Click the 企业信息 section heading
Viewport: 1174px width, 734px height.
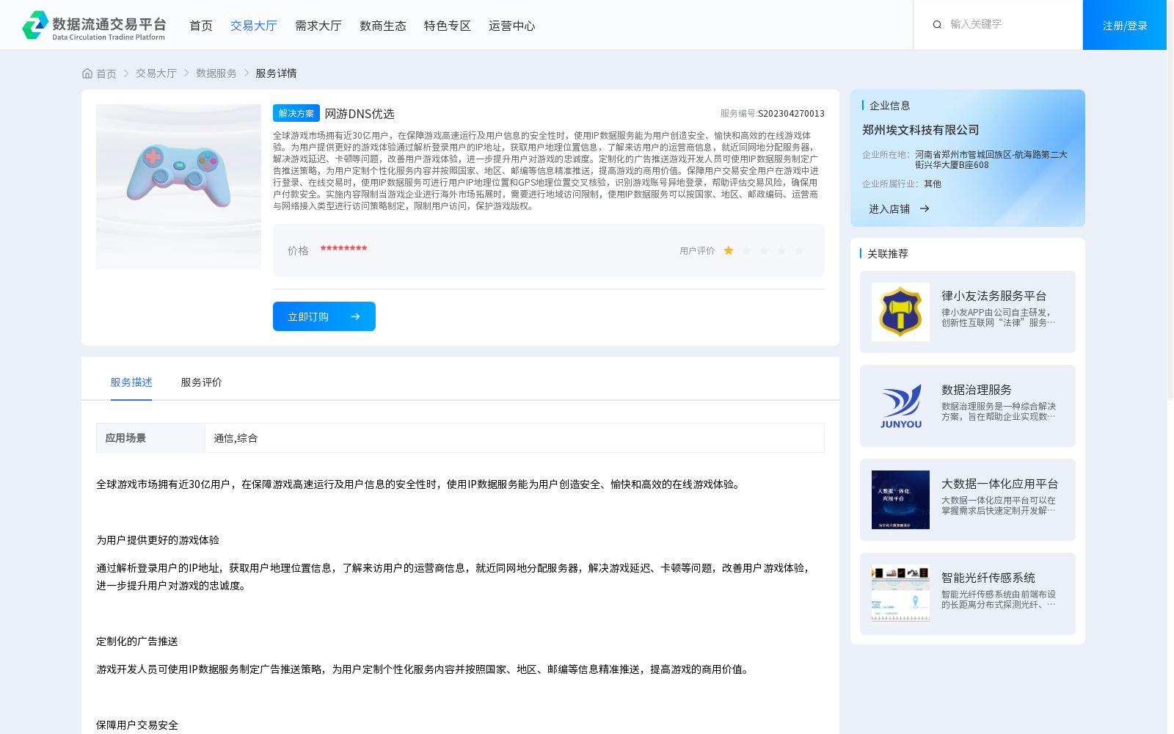point(890,106)
